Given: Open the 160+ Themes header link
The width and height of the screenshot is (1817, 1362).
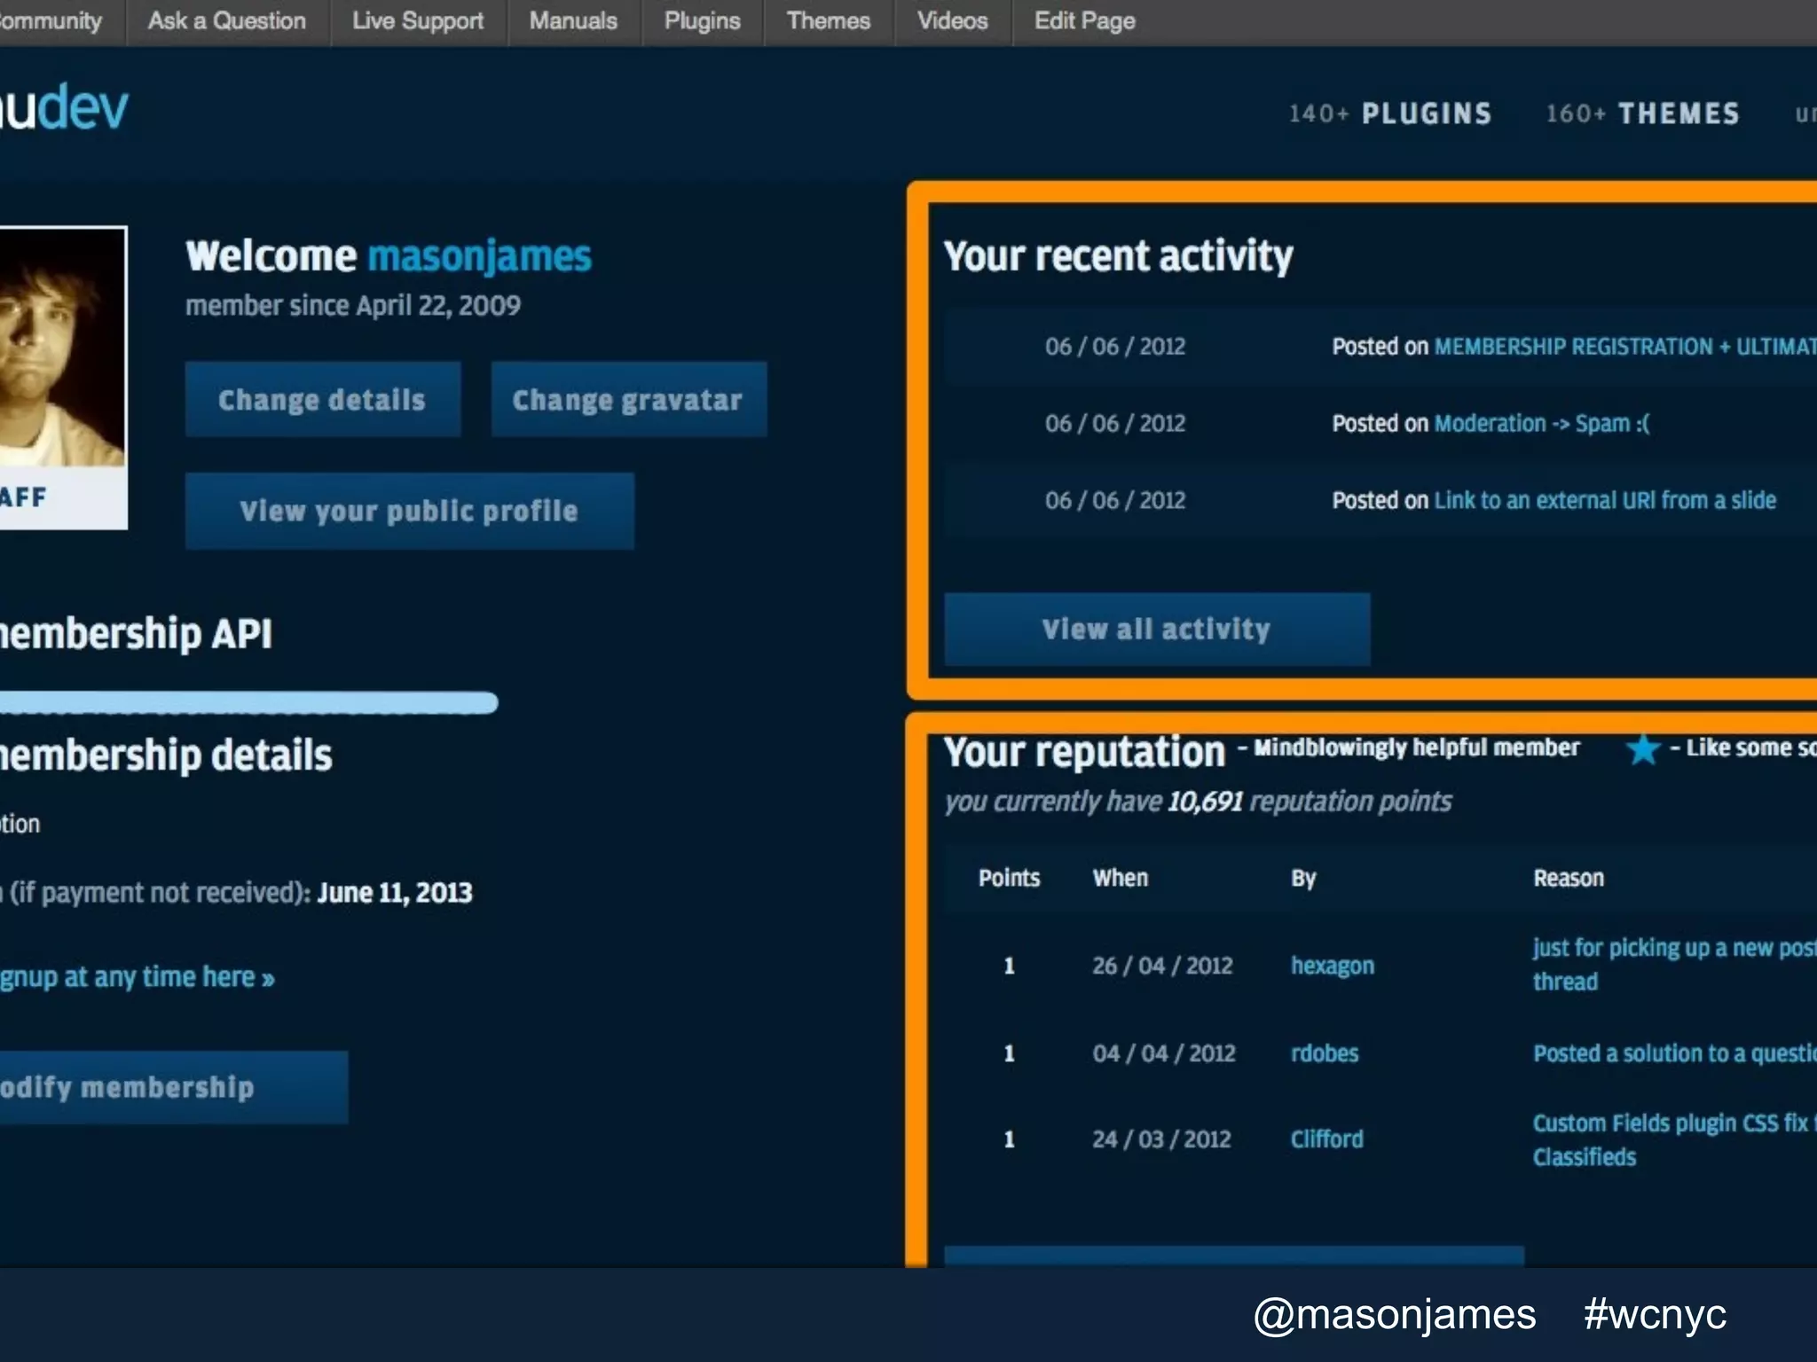Looking at the screenshot, I should click(1642, 113).
